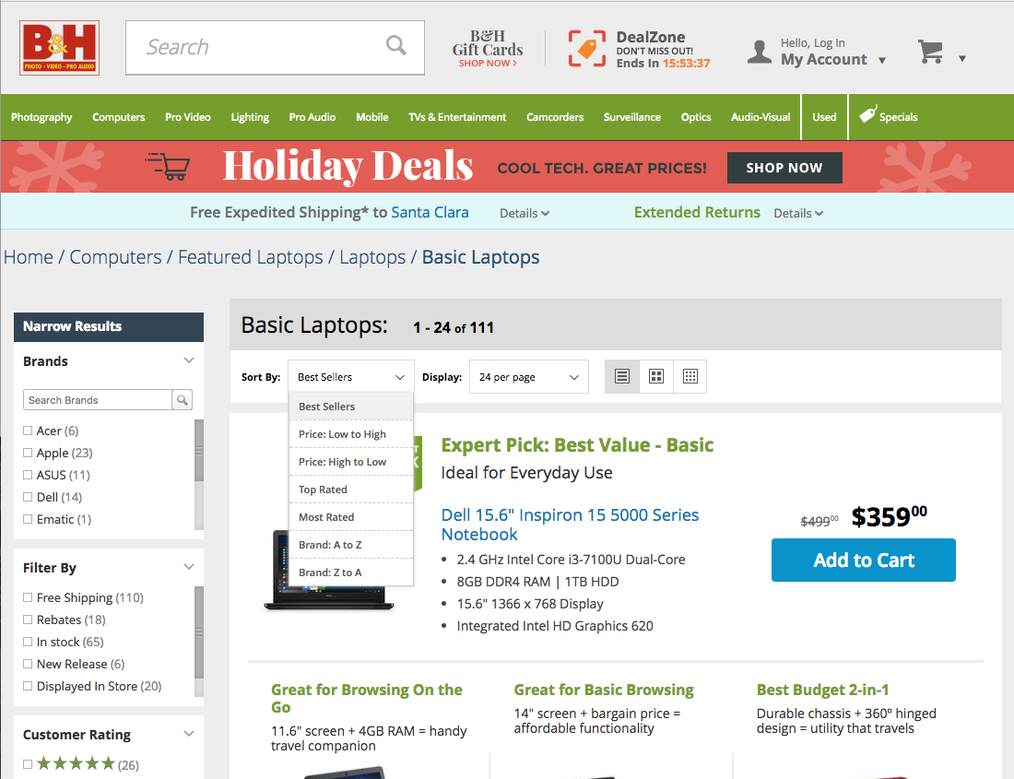Open the 24 per page dropdown
Image resolution: width=1014 pixels, height=779 pixels.
[528, 377]
